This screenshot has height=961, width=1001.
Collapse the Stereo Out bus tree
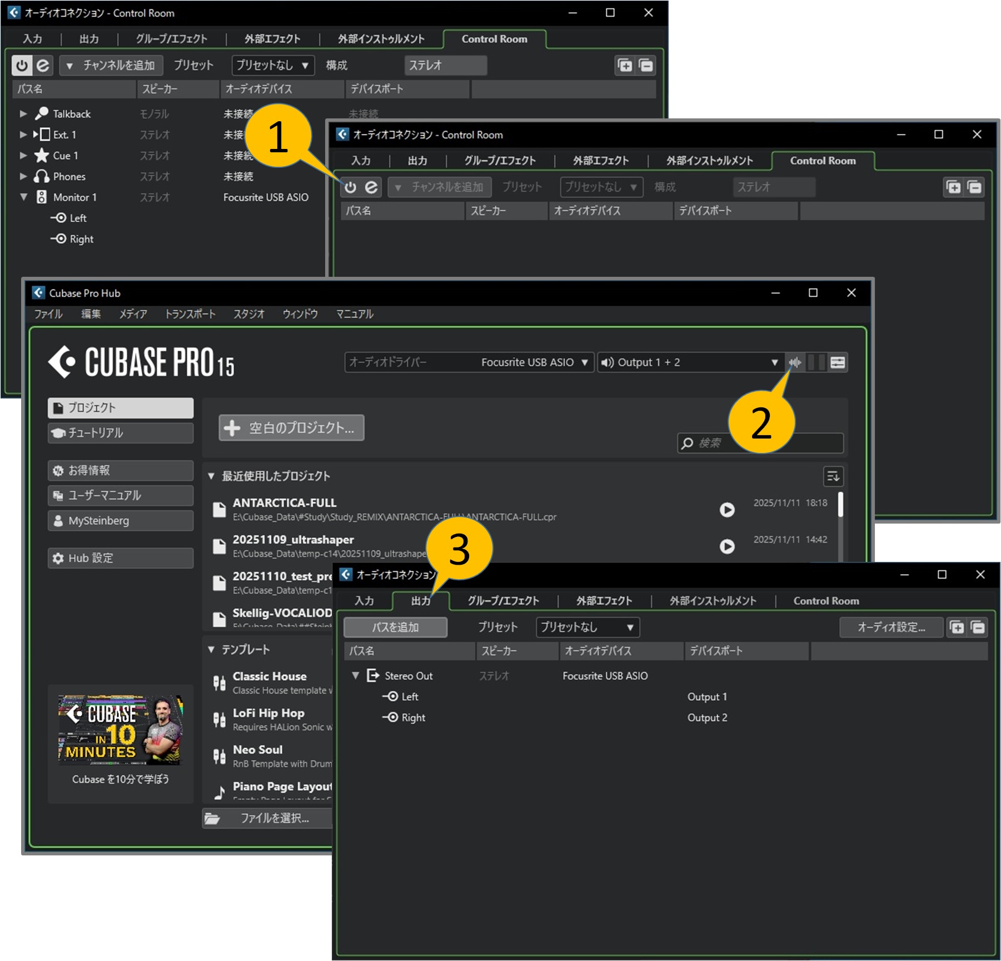click(356, 676)
